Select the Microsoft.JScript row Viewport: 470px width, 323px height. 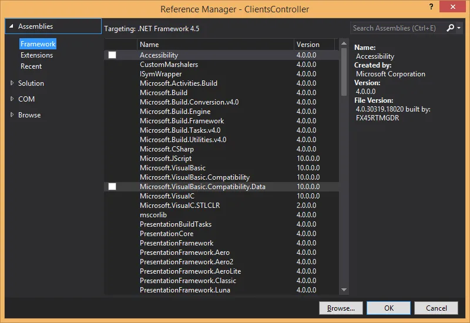coord(221,158)
